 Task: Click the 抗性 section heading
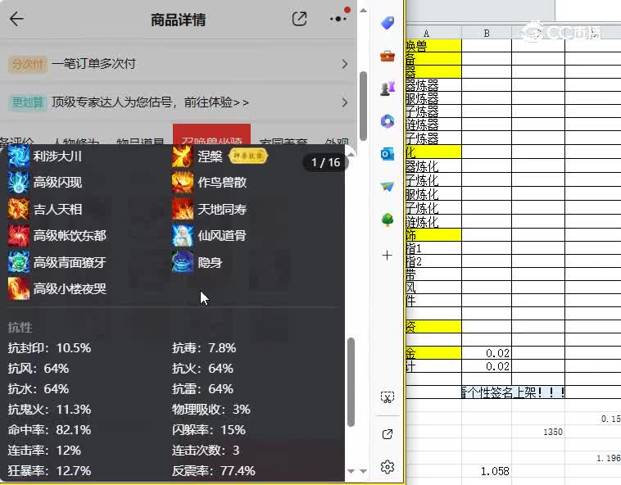pos(20,328)
